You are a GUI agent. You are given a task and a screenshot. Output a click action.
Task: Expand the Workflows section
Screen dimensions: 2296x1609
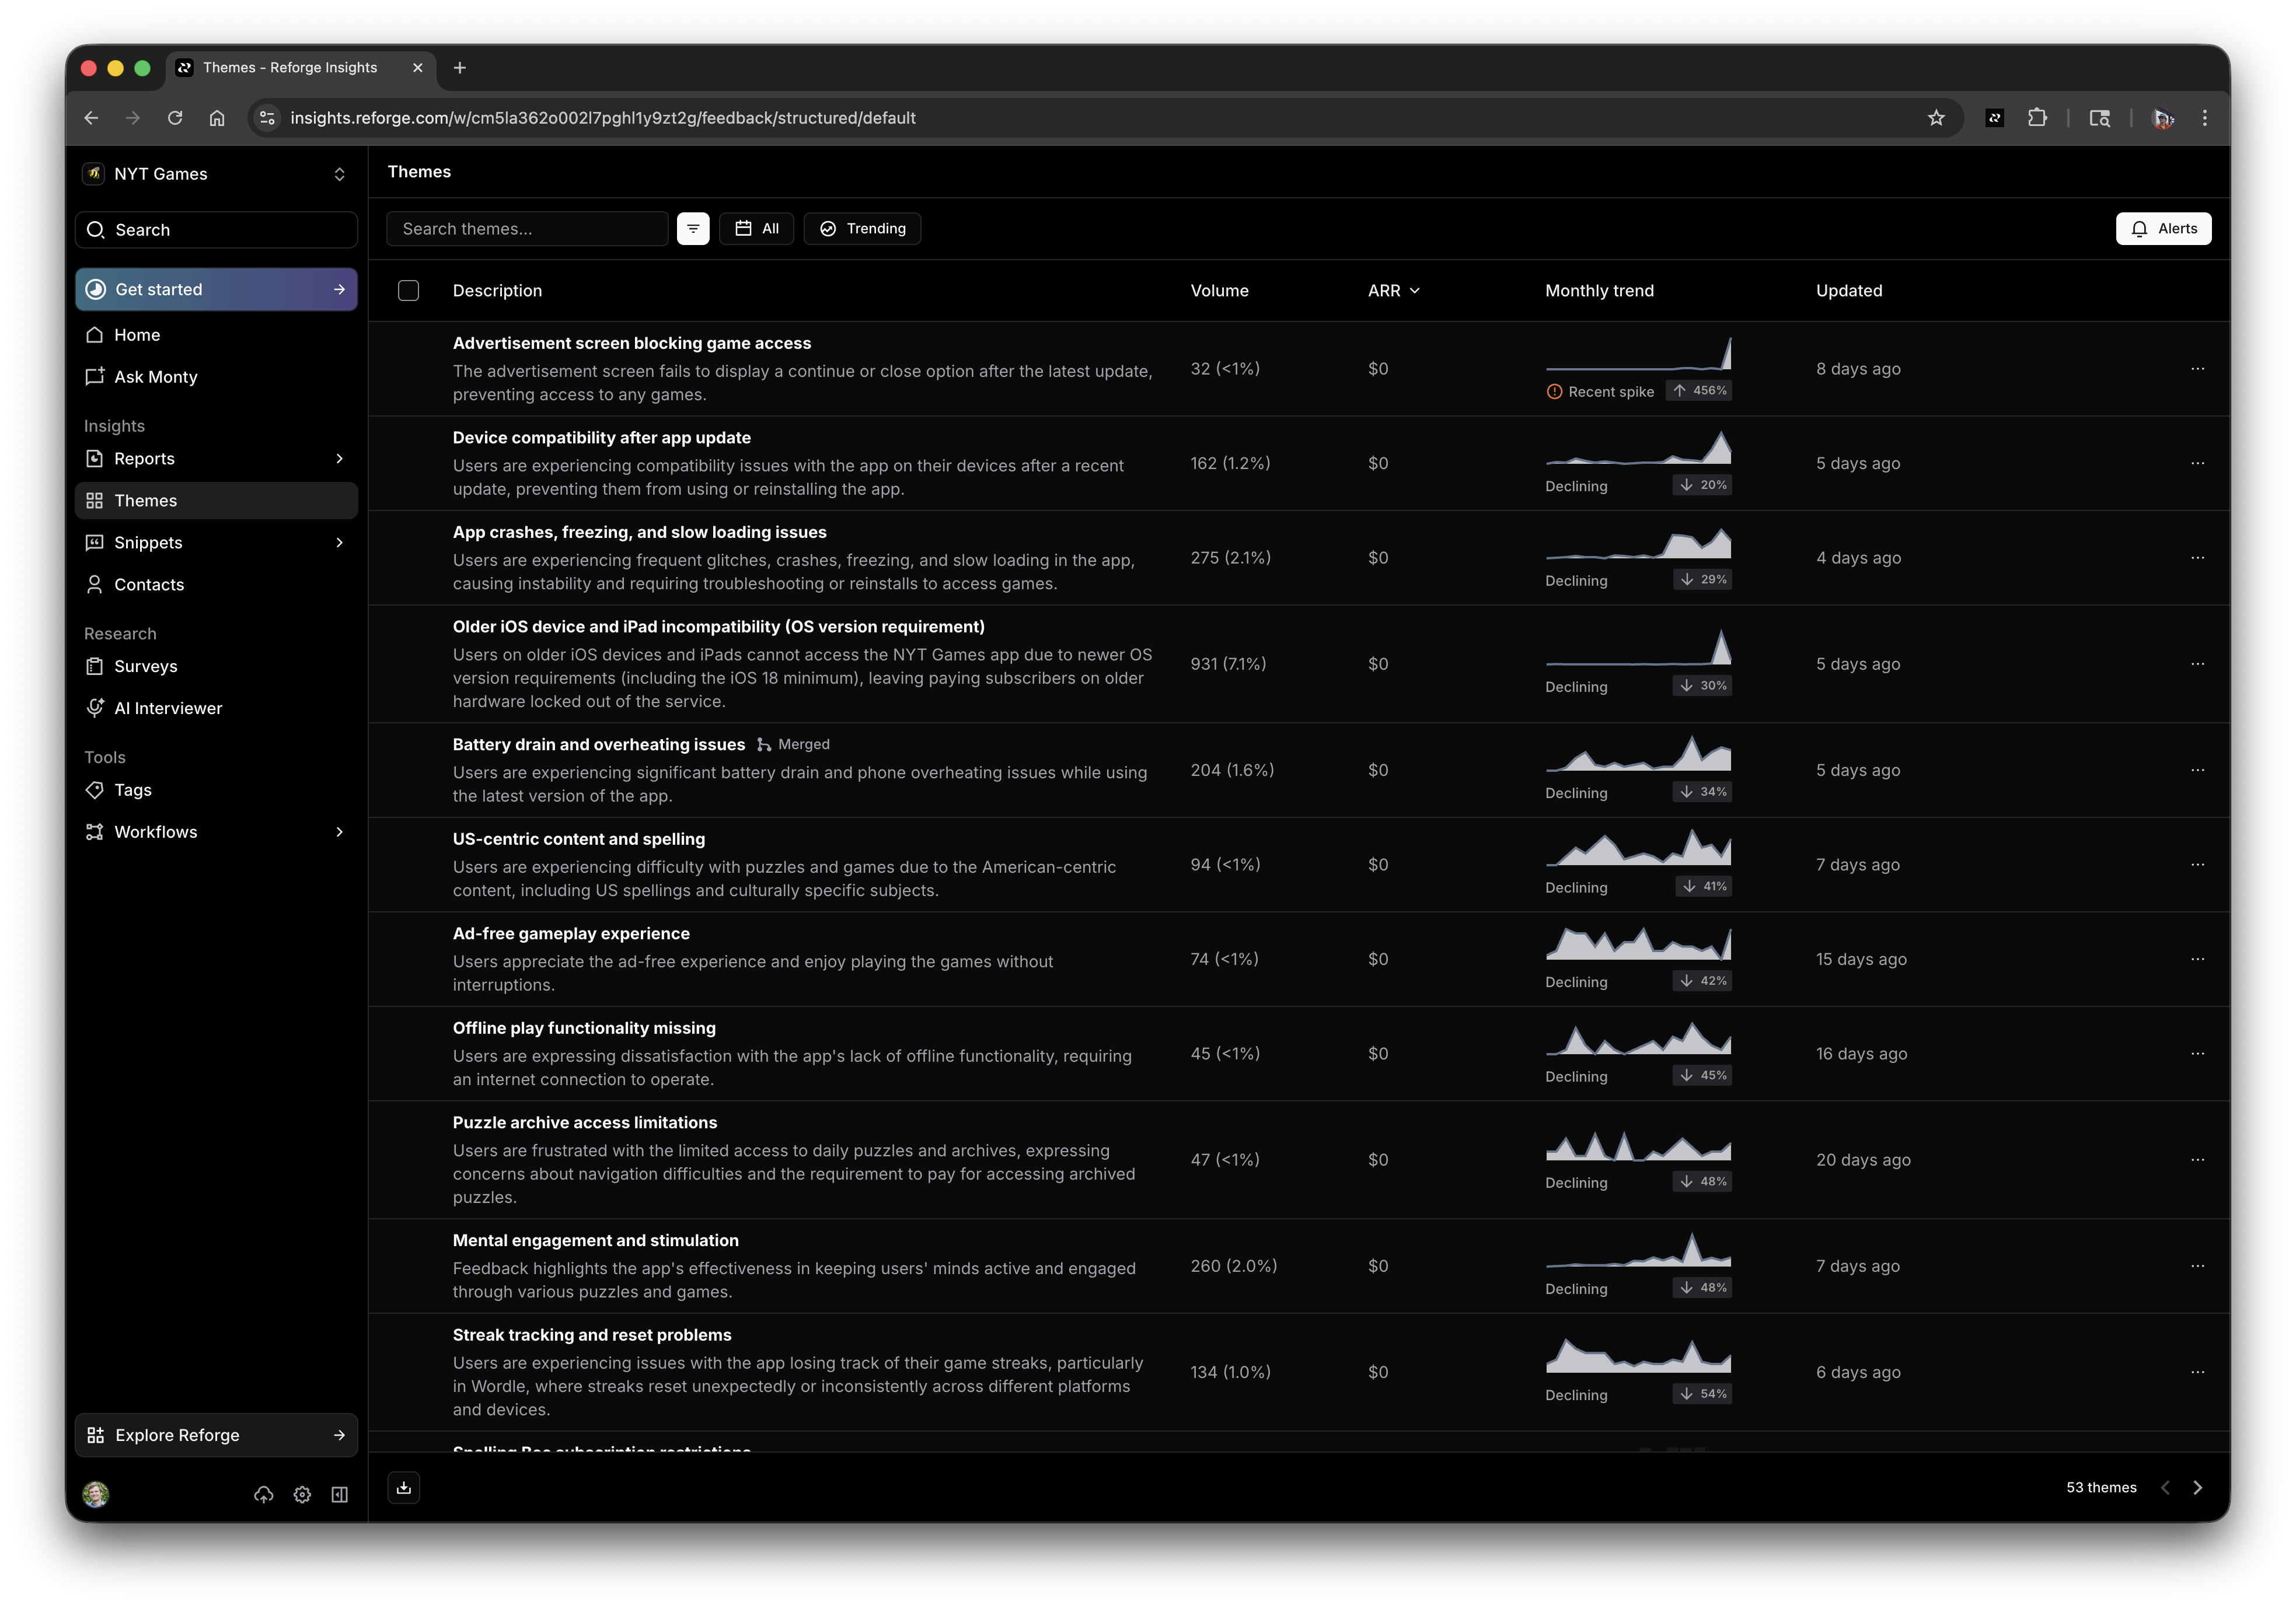155,831
